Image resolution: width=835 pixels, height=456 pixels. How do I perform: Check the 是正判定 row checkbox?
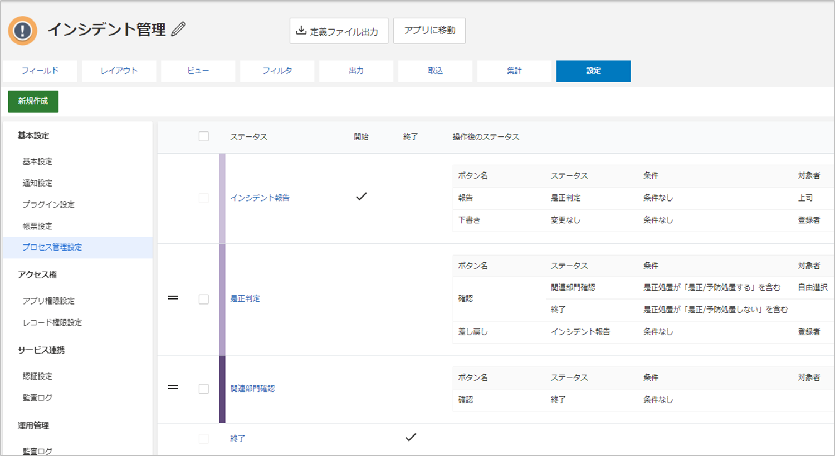[204, 299]
